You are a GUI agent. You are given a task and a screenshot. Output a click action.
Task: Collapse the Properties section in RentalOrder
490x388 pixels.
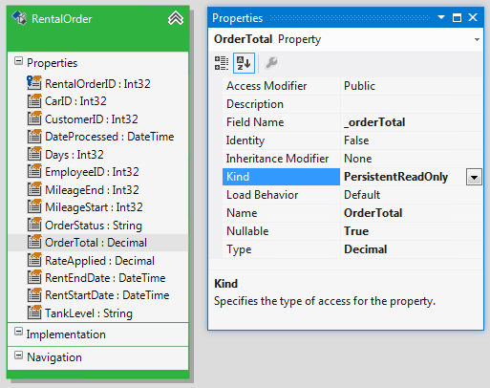tap(18, 61)
